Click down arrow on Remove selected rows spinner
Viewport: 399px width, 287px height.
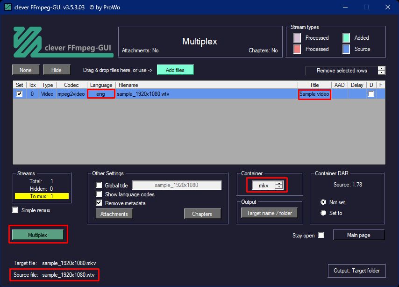[381, 72]
